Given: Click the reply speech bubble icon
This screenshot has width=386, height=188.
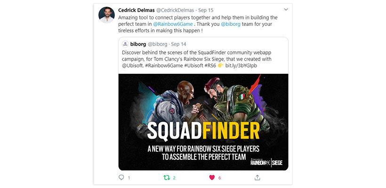Looking at the screenshot, I should (121, 178).
